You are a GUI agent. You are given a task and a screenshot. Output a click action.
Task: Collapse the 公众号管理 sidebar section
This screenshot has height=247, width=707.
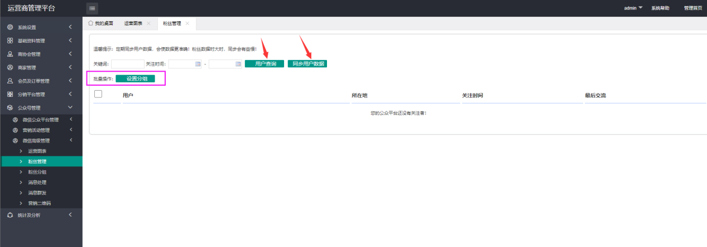pyautogui.click(x=70, y=107)
